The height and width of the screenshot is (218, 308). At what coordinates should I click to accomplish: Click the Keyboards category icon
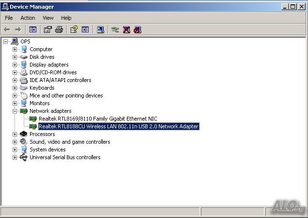24,88
